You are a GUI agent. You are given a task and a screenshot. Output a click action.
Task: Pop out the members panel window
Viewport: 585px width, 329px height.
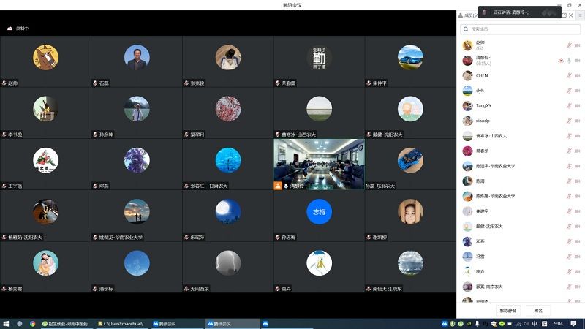[562, 15]
